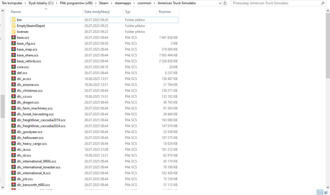This screenshot has height=195, width=330.
Task: Refresh the American Truck Simulator folder
Action: pos(225,3)
